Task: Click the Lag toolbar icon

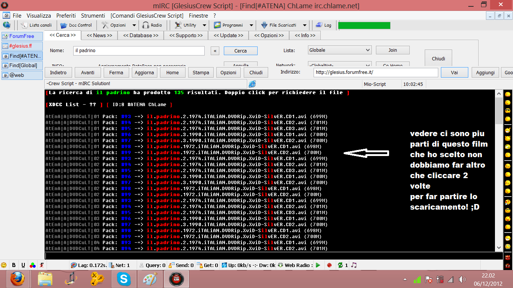Action: coord(319,25)
